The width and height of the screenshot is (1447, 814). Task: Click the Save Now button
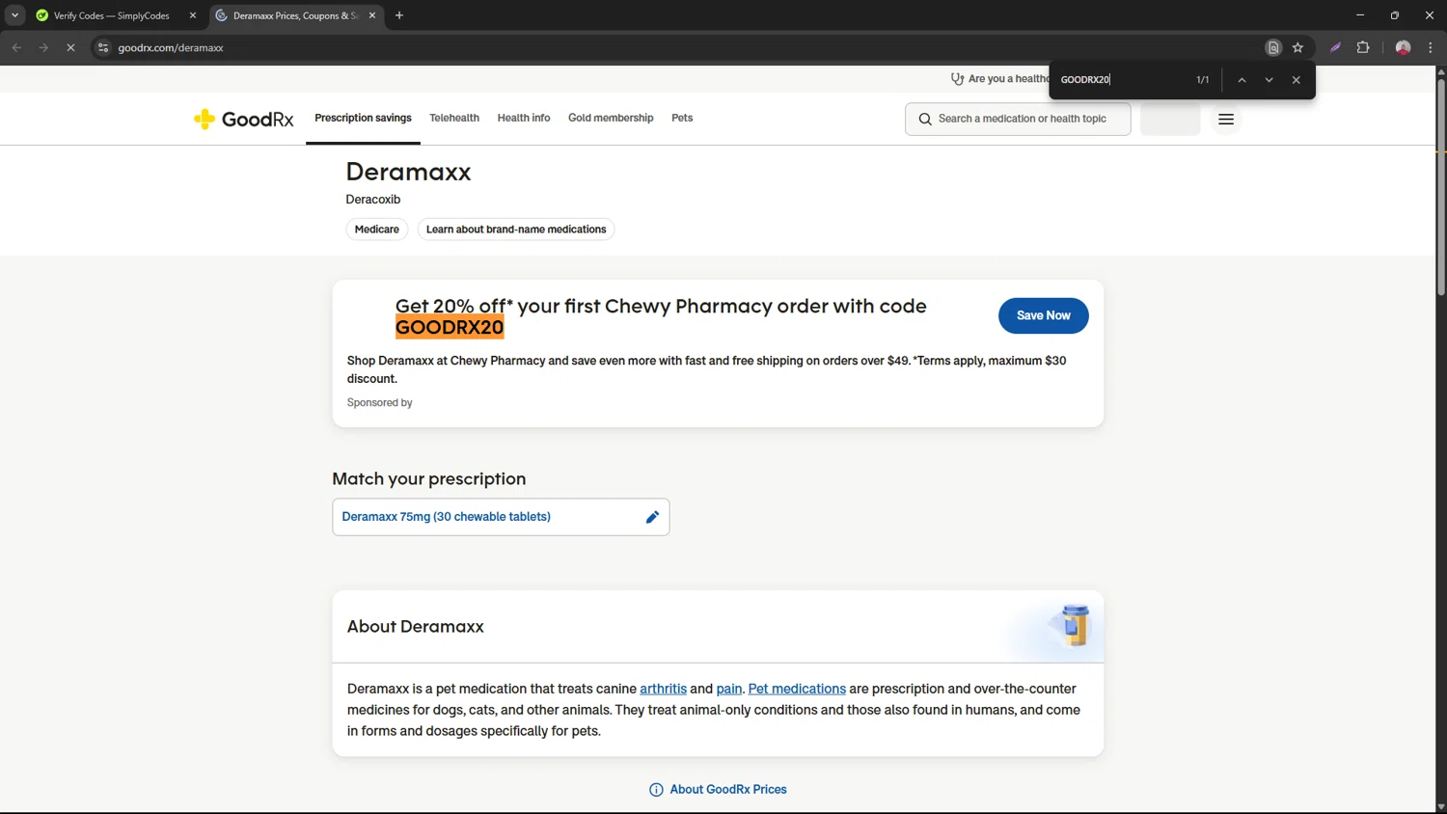1043,315
